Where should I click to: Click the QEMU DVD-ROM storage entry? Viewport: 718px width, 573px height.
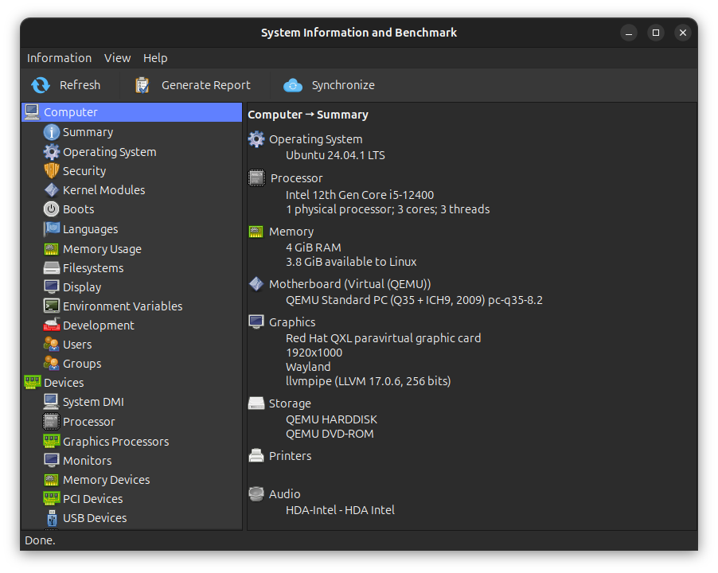[x=330, y=434]
